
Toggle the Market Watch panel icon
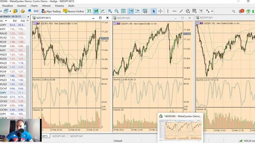[x=15, y=11]
